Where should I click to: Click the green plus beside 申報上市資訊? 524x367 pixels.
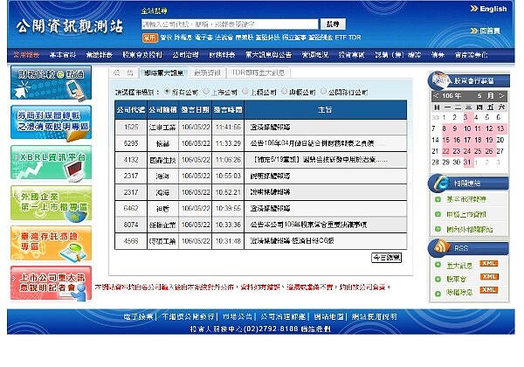(x=438, y=214)
